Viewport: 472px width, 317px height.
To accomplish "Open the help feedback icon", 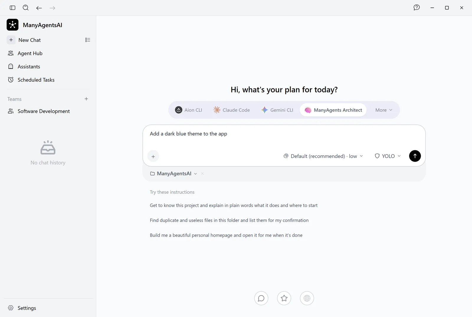I will pyautogui.click(x=417, y=8).
